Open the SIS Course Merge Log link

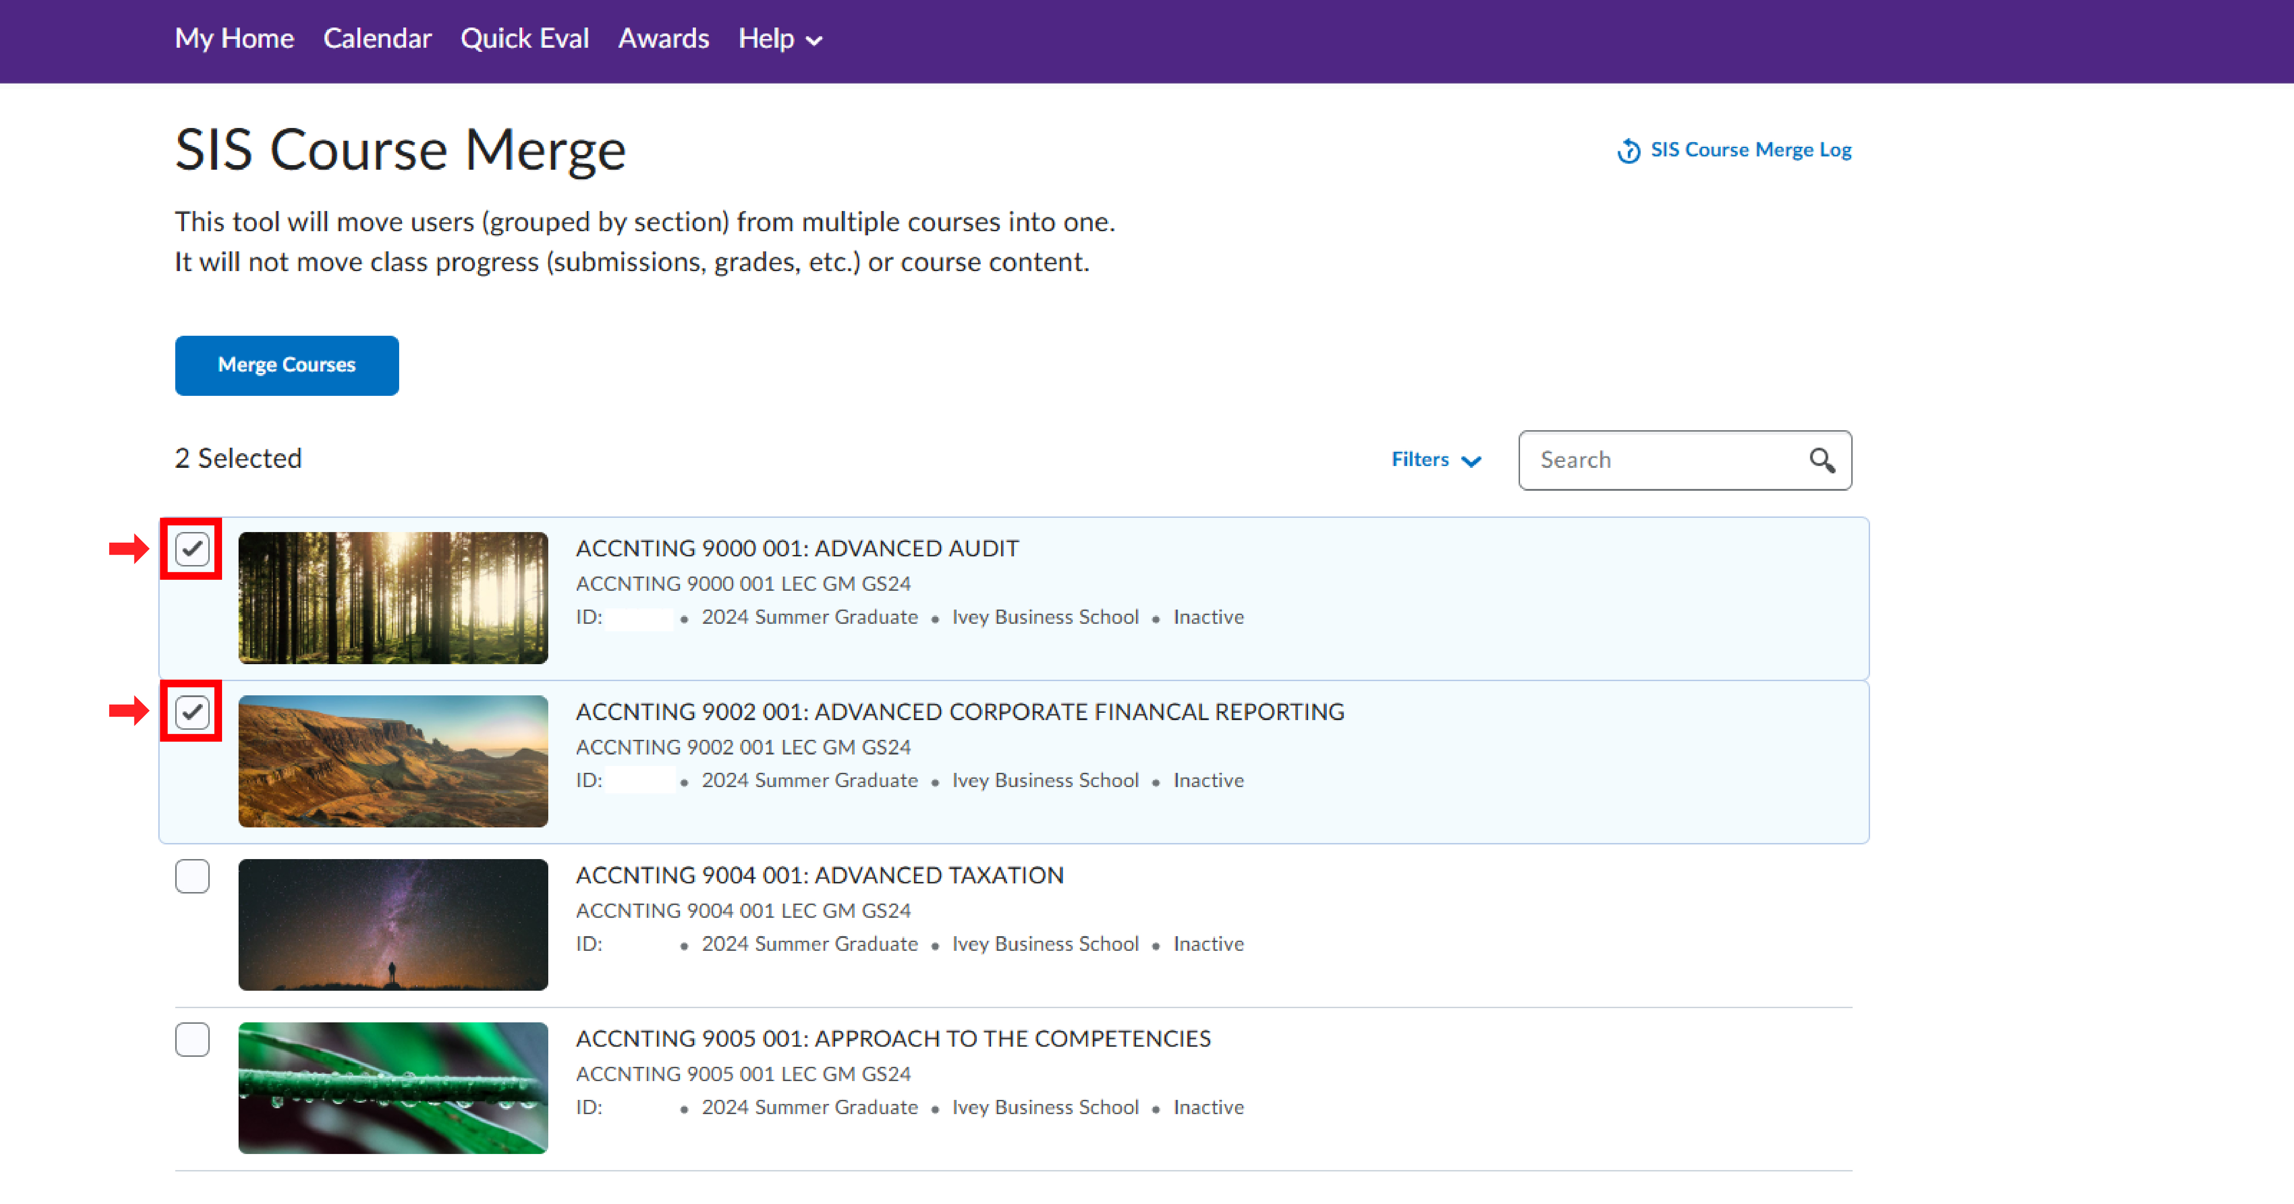1750,150
